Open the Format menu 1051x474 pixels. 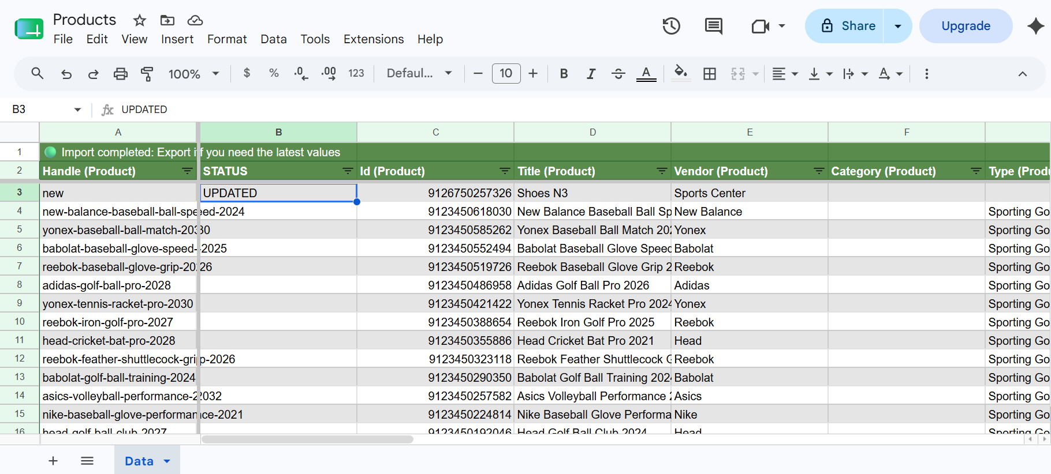click(227, 39)
